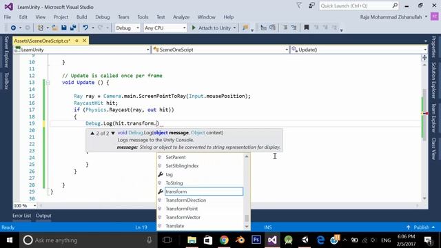This screenshot has height=248, width=441.
Task: Click the Windows Start button
Action: (x=9, y=240)
